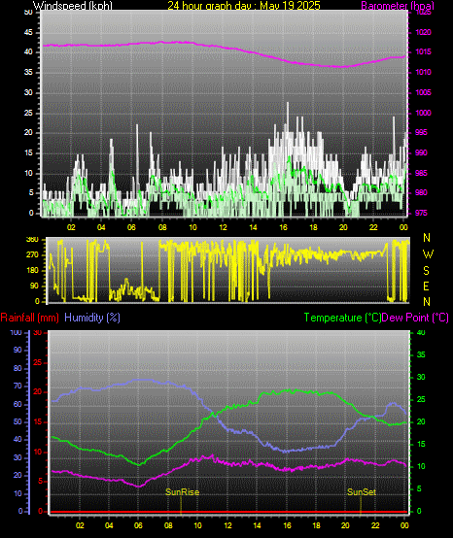Click hour 12 on windspeed graph axis
The image size is (453, 538).
(223, 227)
